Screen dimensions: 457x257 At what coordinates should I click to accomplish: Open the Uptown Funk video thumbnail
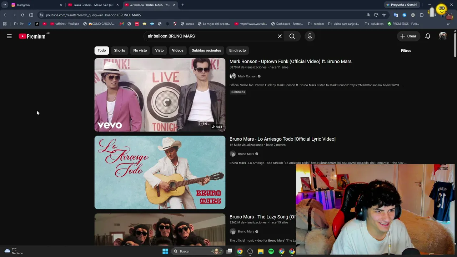tap(160, 95)
